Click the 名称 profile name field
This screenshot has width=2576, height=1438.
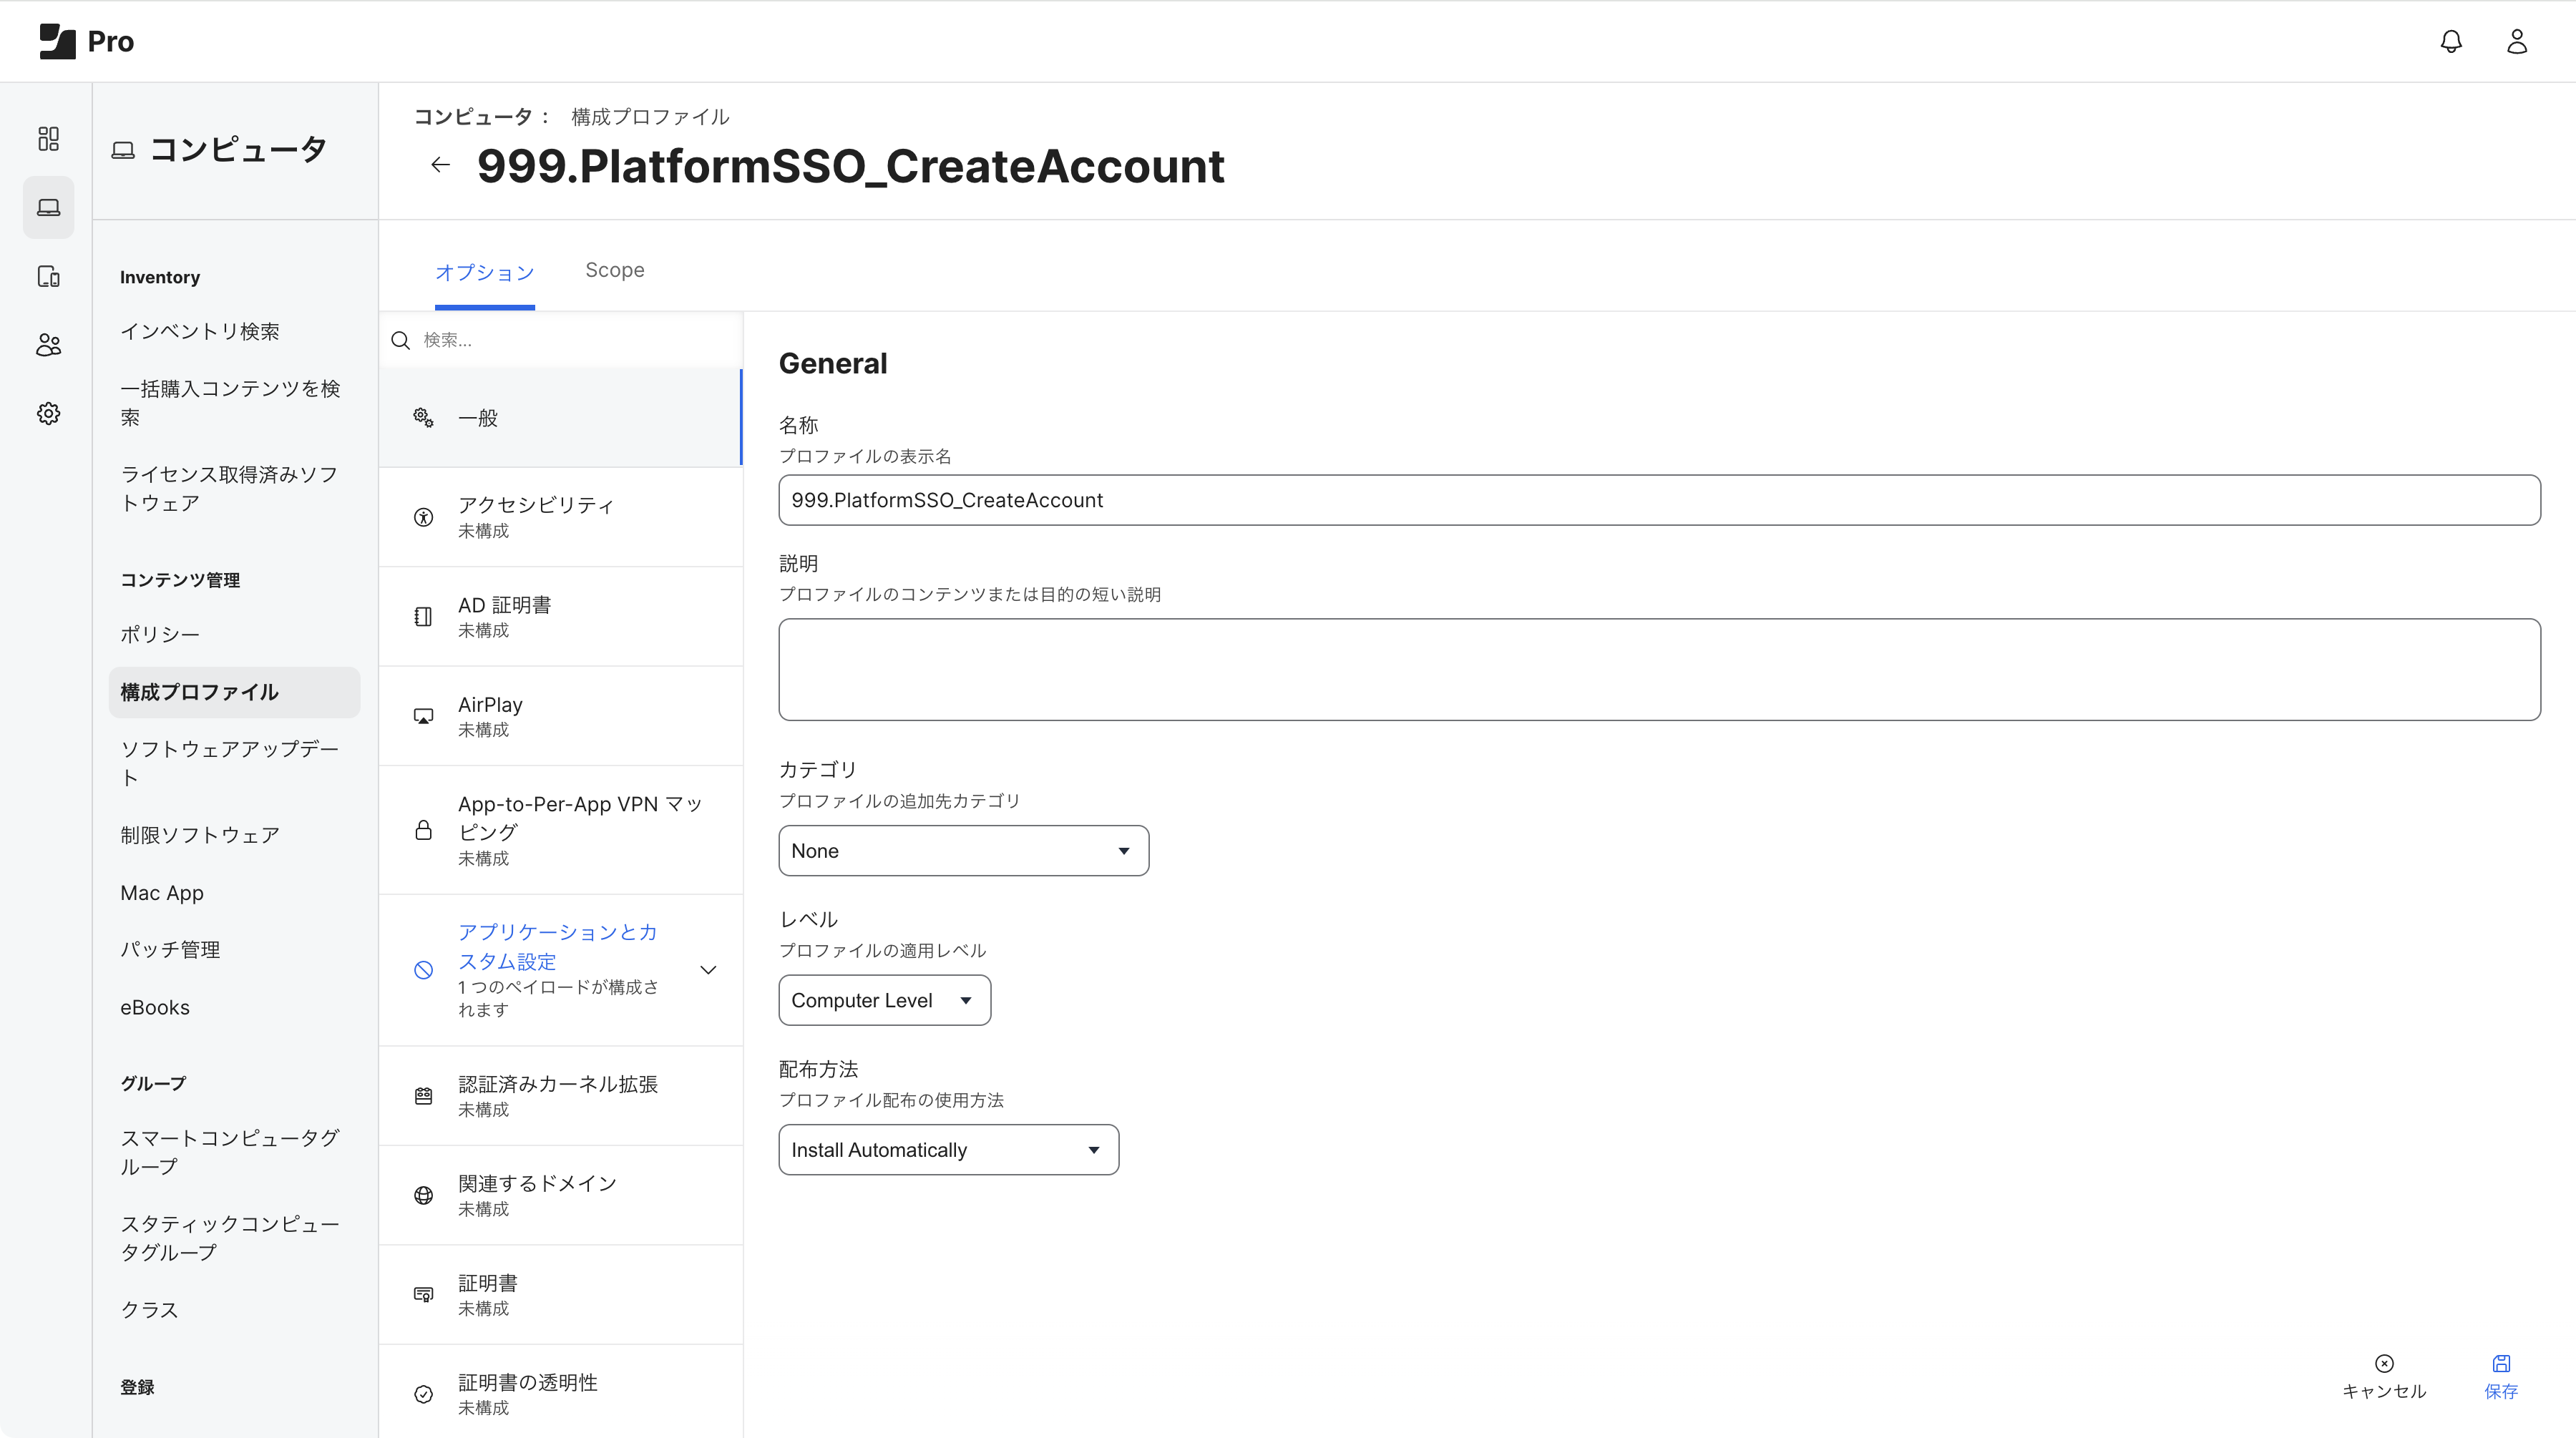[x=1659, y=500]
